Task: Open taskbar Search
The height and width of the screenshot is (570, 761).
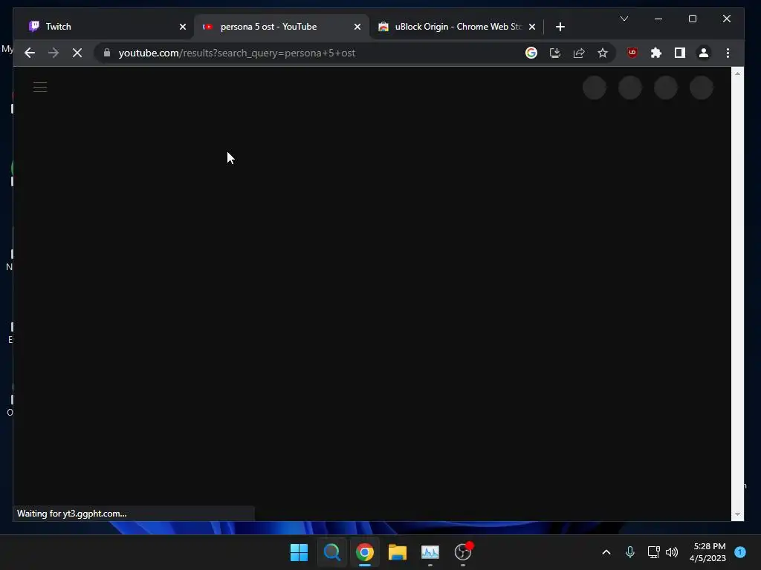Action: (x=332, y=552)
